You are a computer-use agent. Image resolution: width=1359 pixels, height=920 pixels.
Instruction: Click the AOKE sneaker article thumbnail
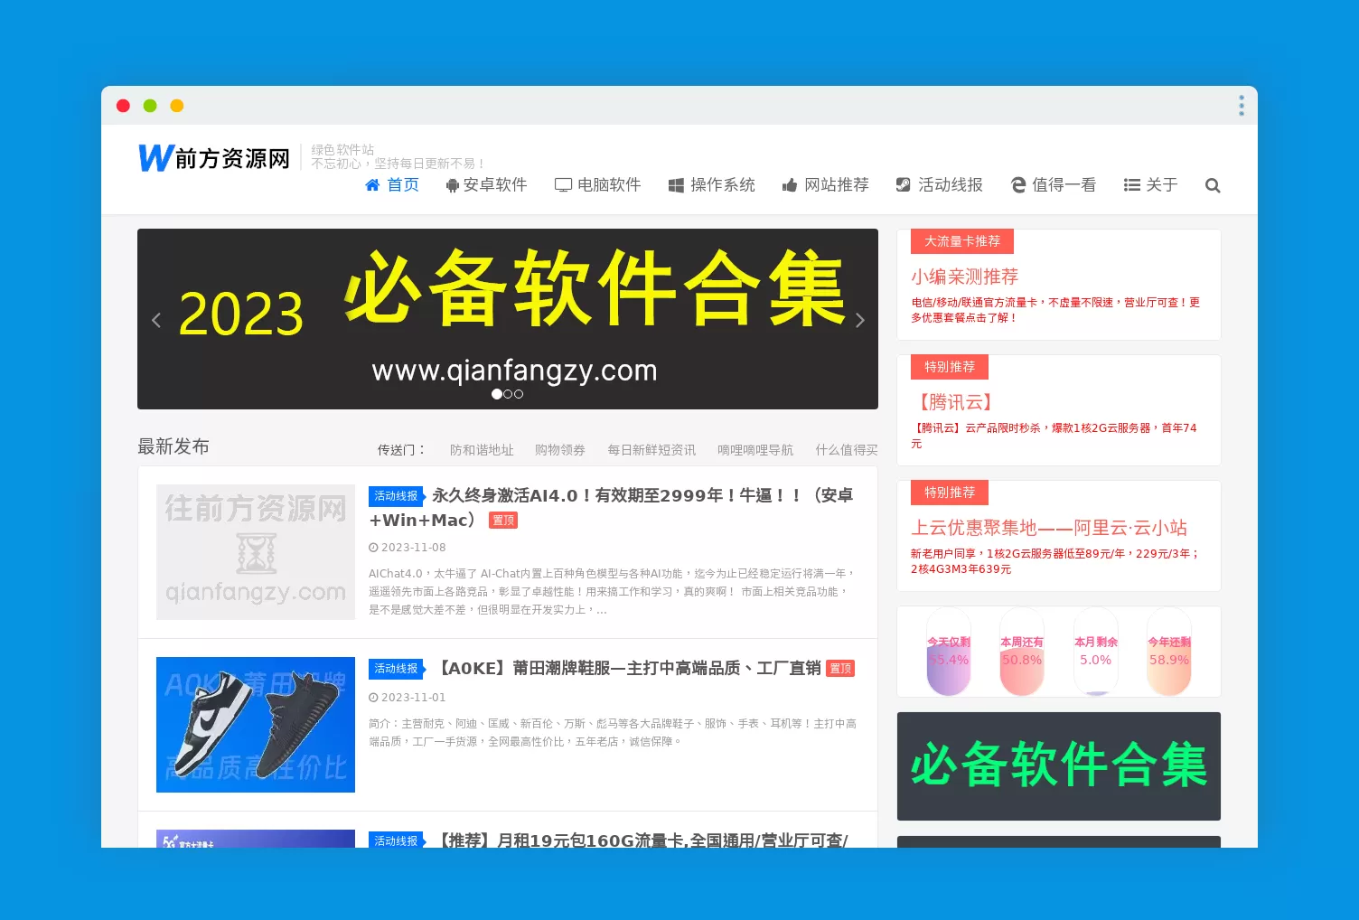[x=255, y=724]
